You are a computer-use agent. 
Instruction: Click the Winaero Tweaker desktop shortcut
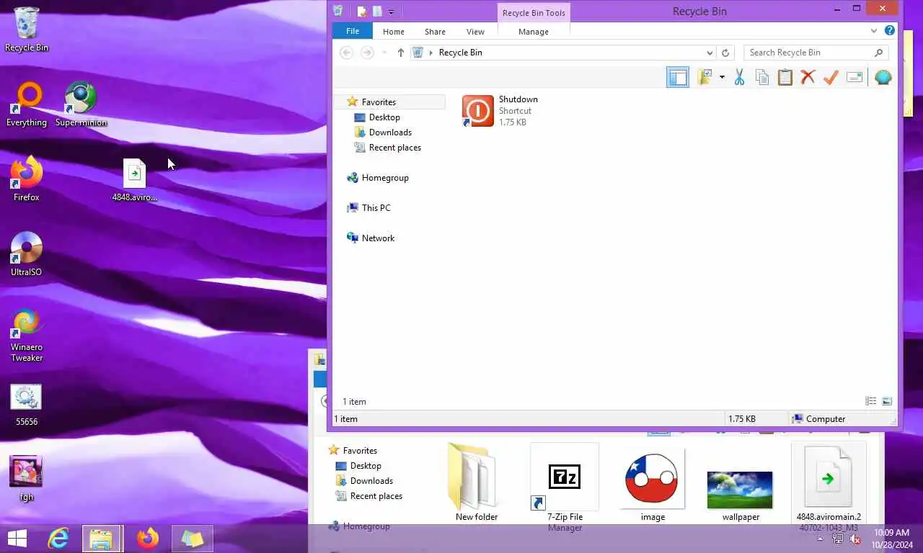pyautogui.click(x=27, y=335)
